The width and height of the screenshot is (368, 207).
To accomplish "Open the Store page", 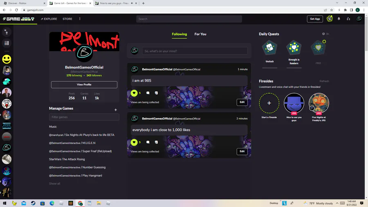I will pos(67,19).
